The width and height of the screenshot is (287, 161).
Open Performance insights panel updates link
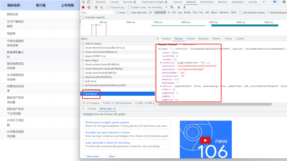107,122
